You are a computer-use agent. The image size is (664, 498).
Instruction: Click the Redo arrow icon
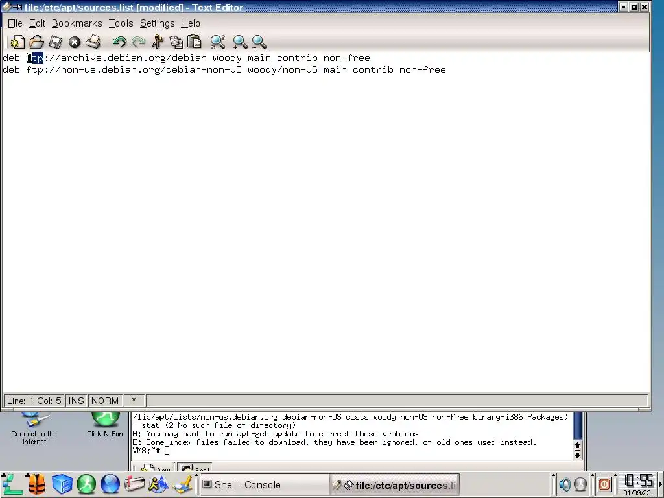point(139,42)
